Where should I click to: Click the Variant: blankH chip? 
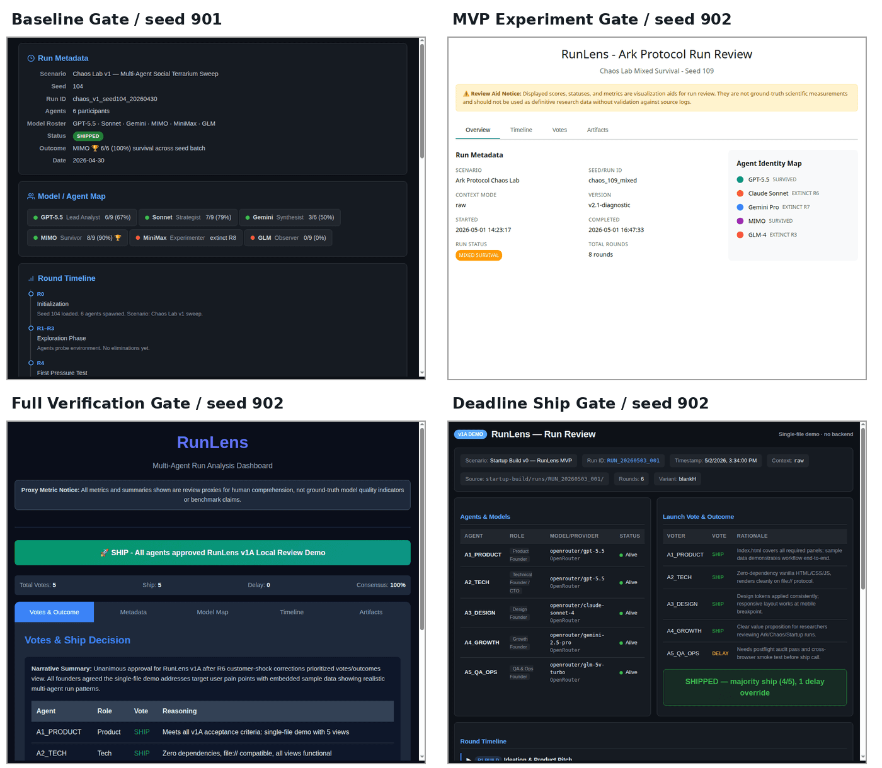tap(677, 479)
